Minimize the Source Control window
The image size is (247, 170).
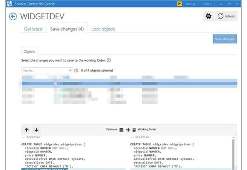[221, 4]
